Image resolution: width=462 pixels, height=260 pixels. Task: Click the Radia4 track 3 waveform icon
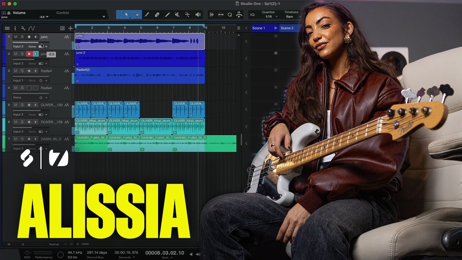tap(66, 71)
